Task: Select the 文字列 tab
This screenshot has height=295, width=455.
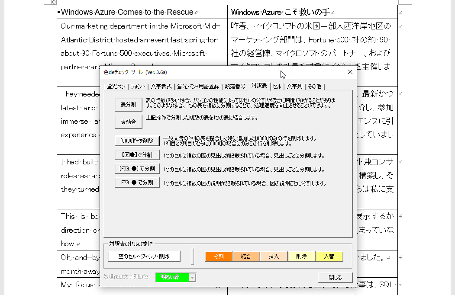Action: click(x=294, y=87)
